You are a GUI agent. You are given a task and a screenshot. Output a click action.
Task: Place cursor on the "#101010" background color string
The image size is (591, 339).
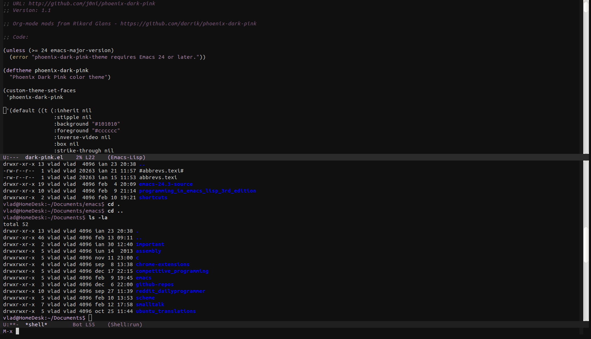pyautogui.click(x=106, y=124)
